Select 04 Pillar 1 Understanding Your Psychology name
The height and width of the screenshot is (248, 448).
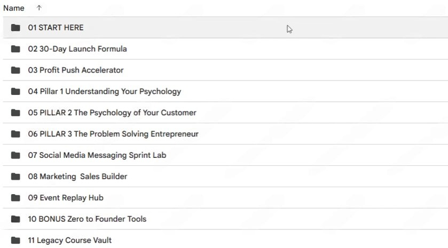(x=104, y=92)
